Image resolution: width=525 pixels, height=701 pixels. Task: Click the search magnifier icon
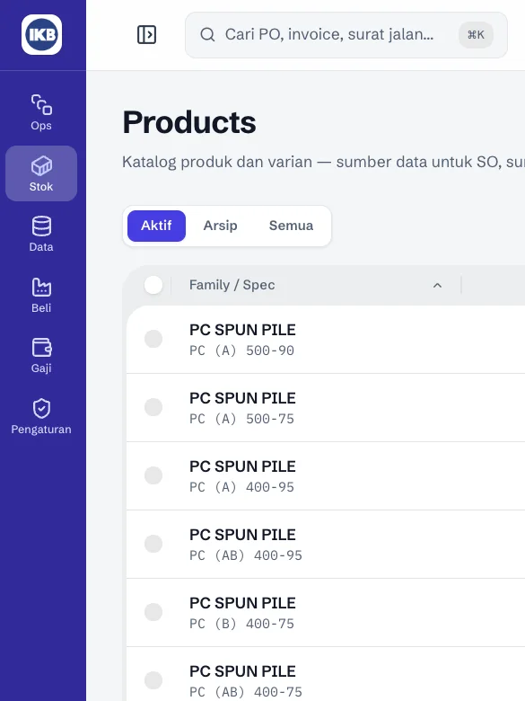[207, 34]
